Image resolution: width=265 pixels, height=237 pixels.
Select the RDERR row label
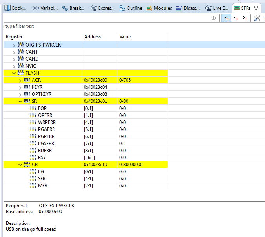[45, 150]
